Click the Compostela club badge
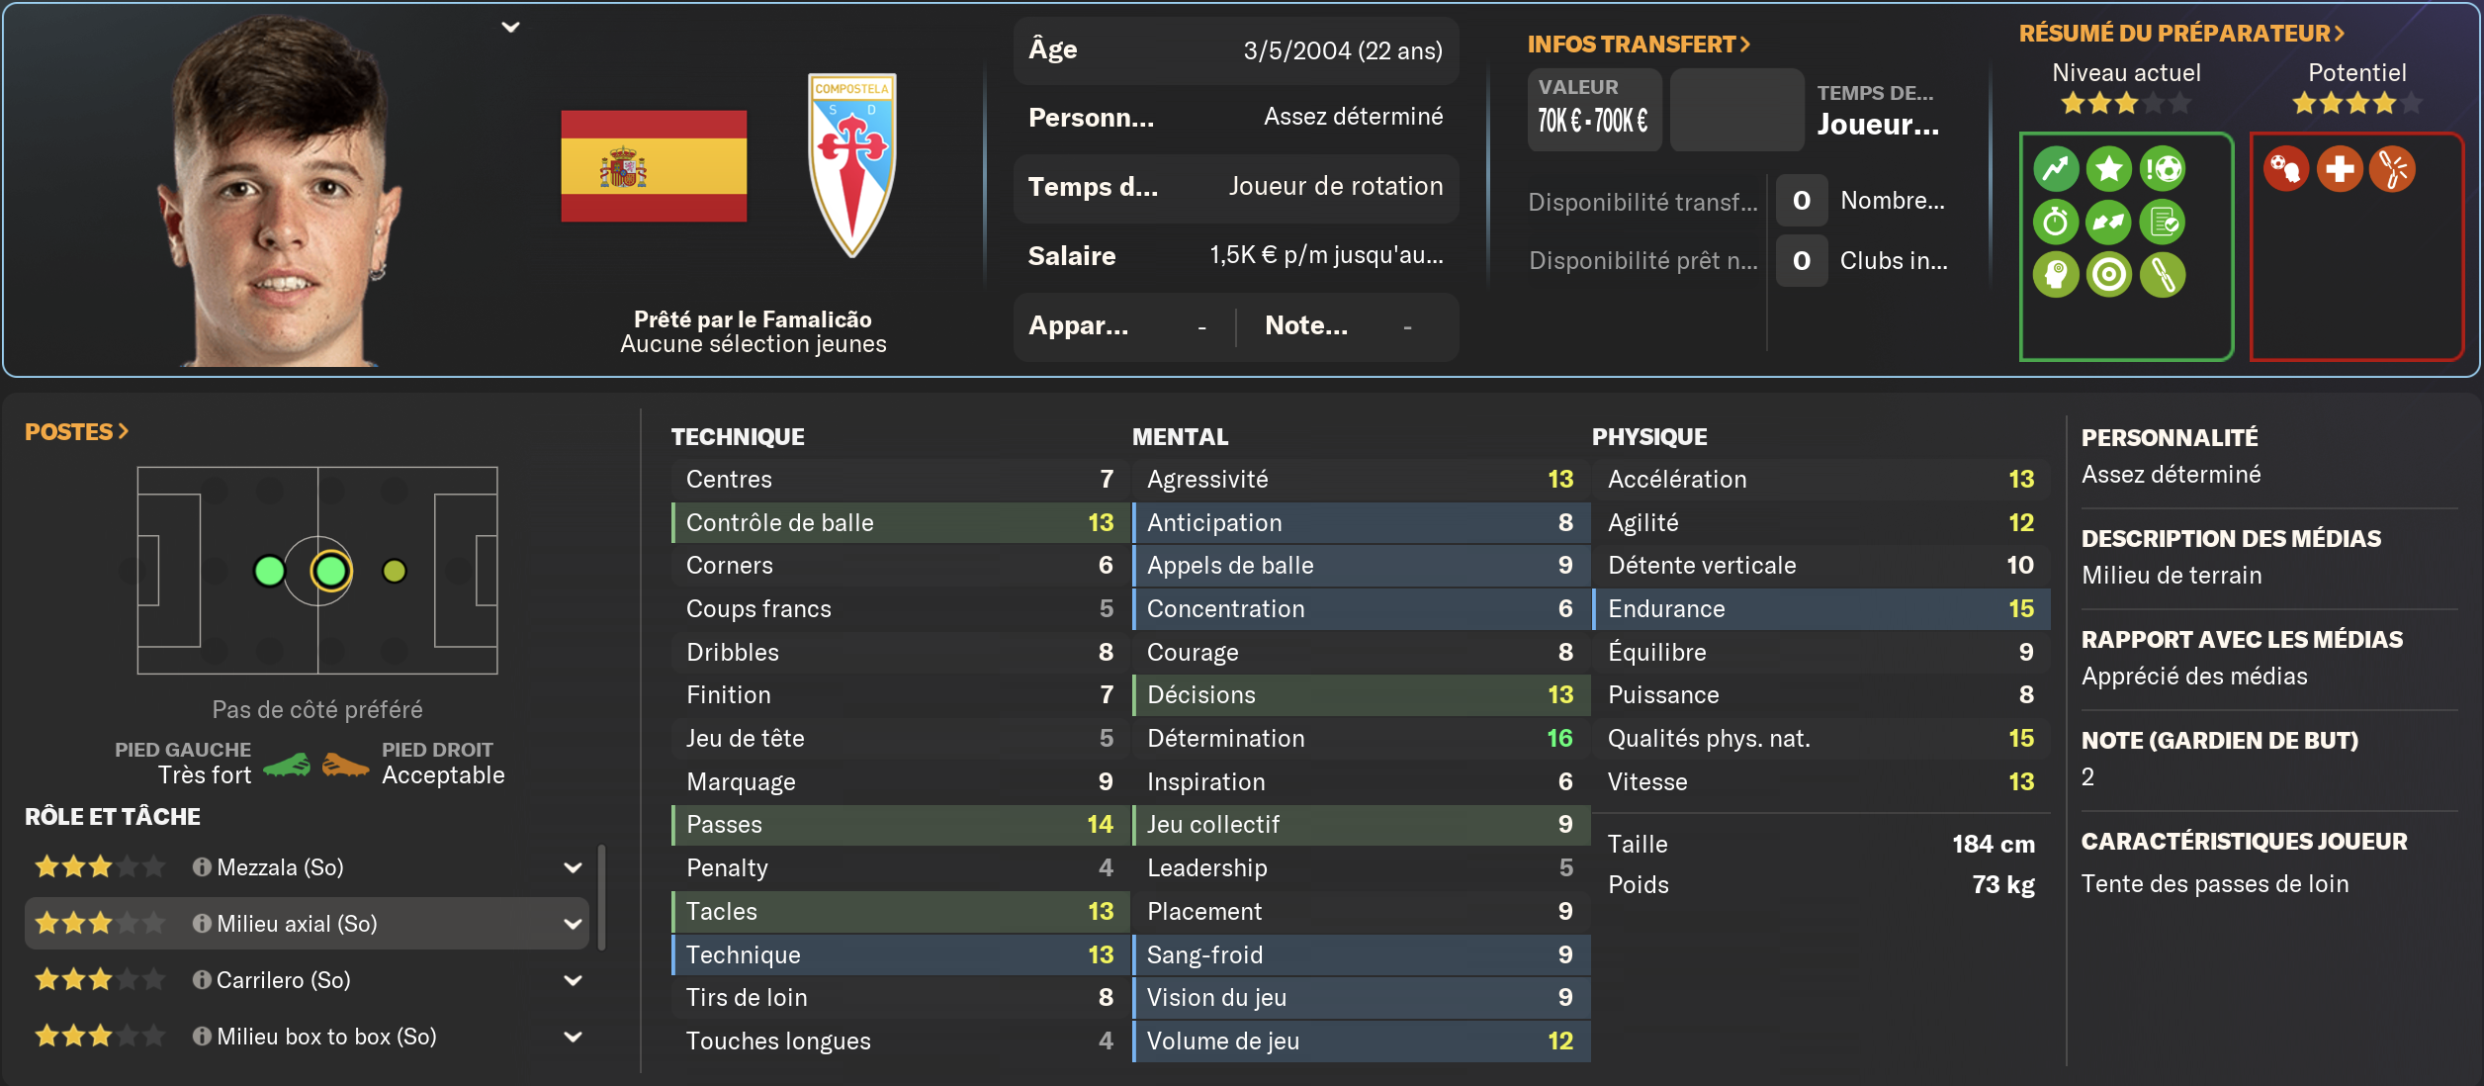Viewport: 2484px width, 1086px height. 851,164
